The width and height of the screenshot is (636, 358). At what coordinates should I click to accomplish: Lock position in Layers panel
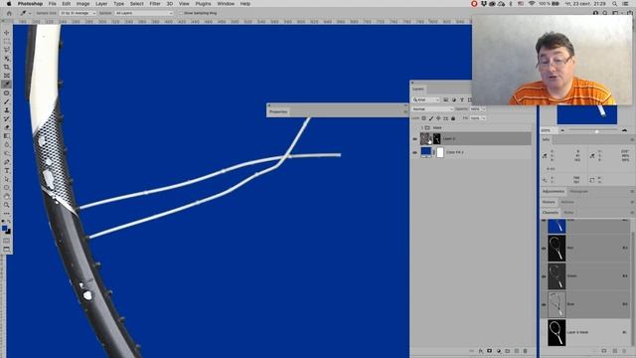(x=438, y=118)
